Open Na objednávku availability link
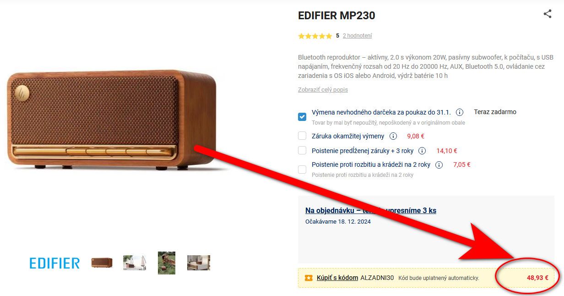Image resolution: width=564 pixels, height=296 pixels. click(x=371, y=211)
